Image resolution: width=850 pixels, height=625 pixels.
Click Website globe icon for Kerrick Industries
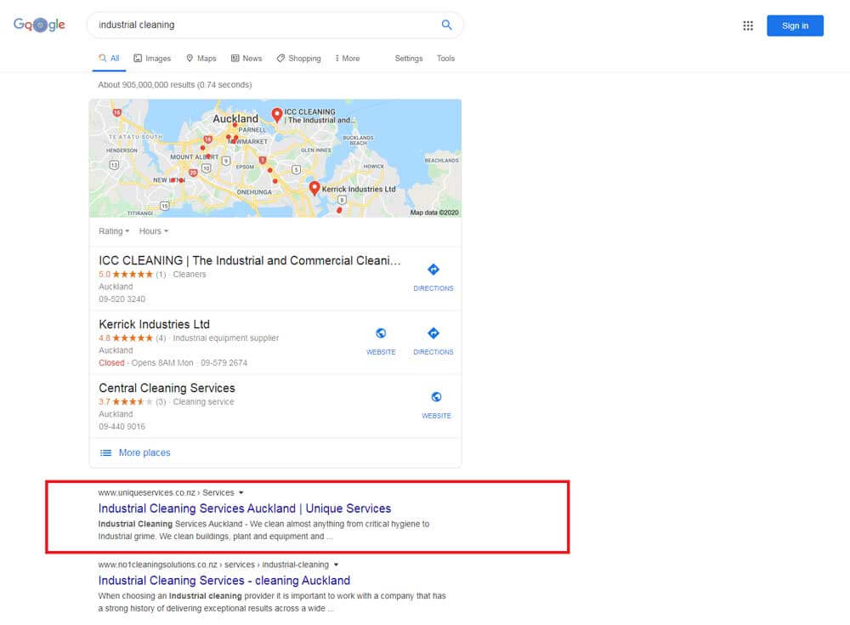click(381, 334)
